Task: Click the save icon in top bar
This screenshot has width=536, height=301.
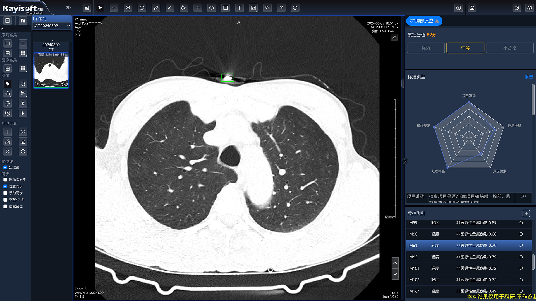Action: point(472,8)
